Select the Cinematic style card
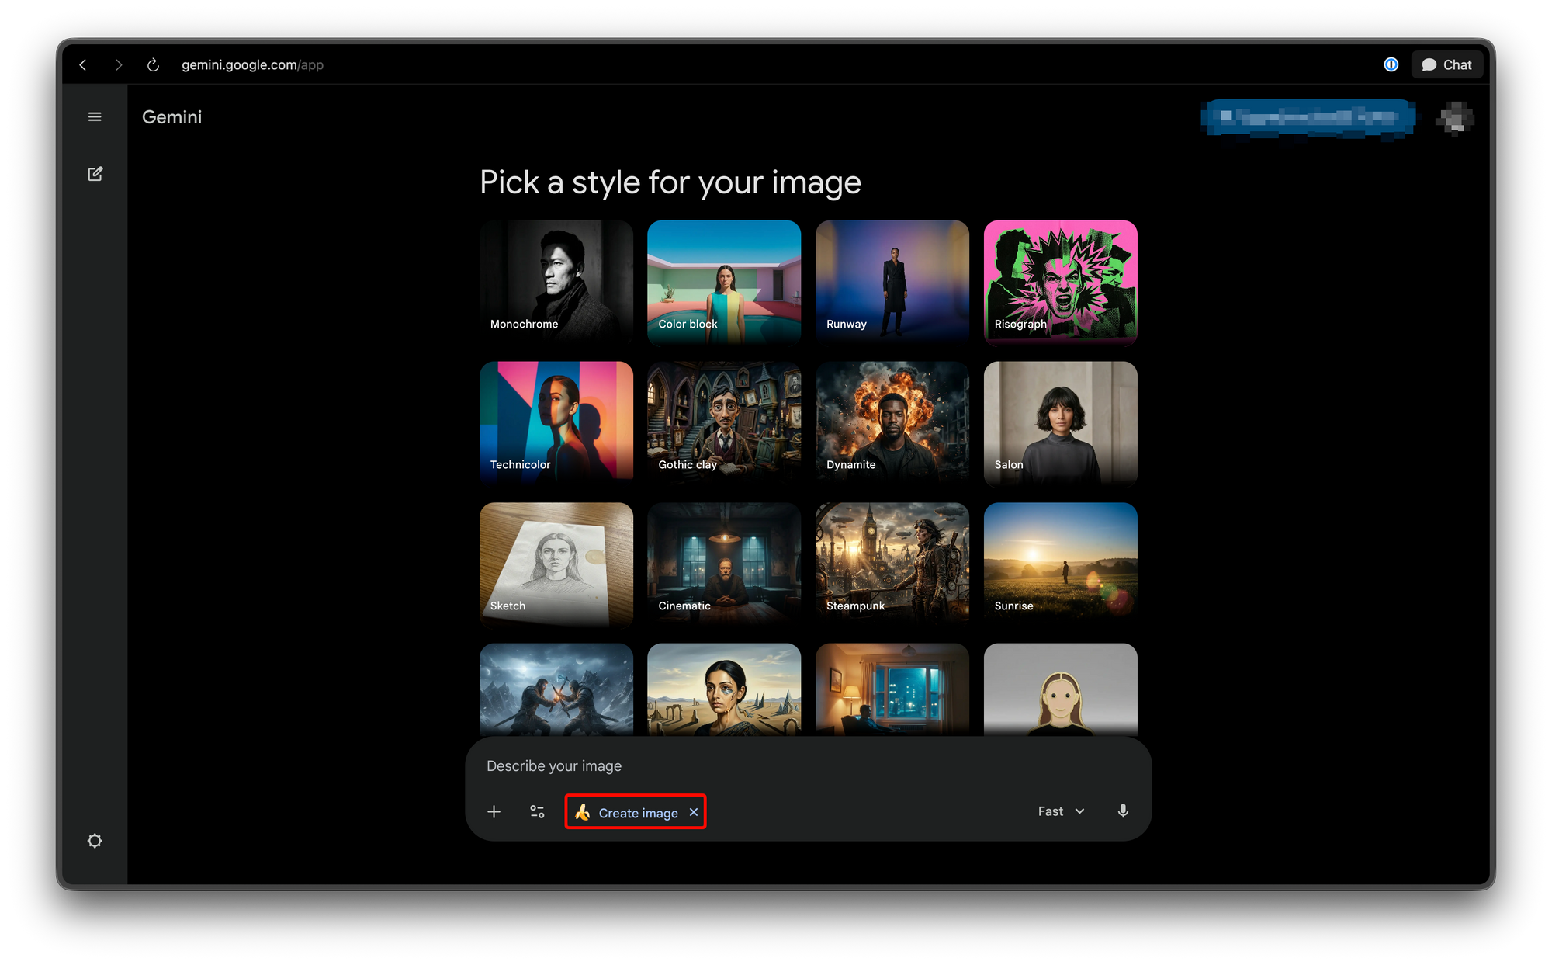Image resolution: width=1552 pixels, height=965 pixels. click(724, 564)
